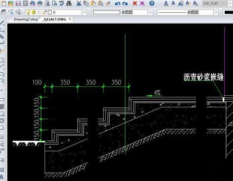
Task: Close the _Q11ALT.DWG tab
Action: (70, 19)
